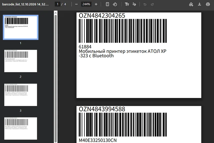Click the barcode image on page one
Viewport: 214px width, 143px height.
(123, 31)
